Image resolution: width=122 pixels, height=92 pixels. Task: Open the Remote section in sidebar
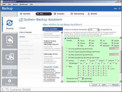[10, 73]
